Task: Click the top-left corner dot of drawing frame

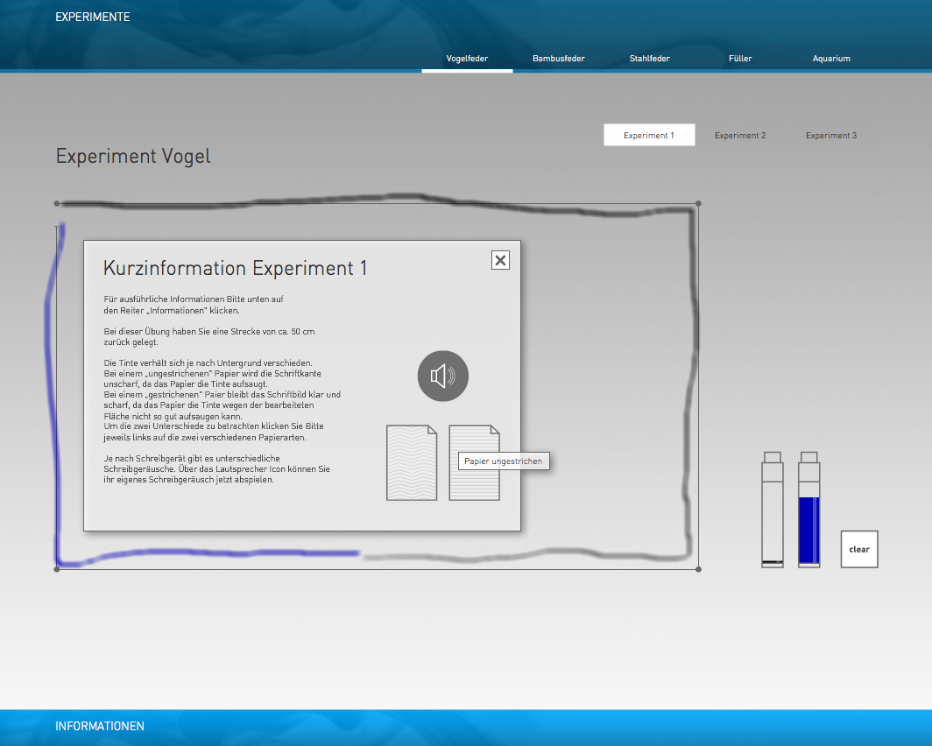Action: tap(57, 204)
